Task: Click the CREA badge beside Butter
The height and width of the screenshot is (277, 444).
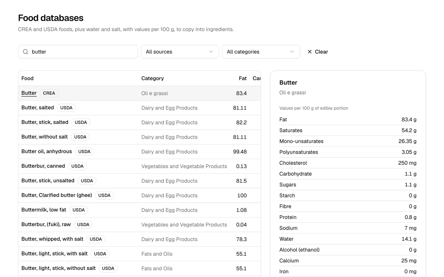Action: point(49,93)
